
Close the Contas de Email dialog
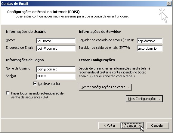(169, 4)
